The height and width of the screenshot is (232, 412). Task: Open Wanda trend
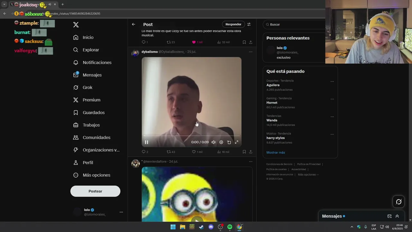click(272, 120)
